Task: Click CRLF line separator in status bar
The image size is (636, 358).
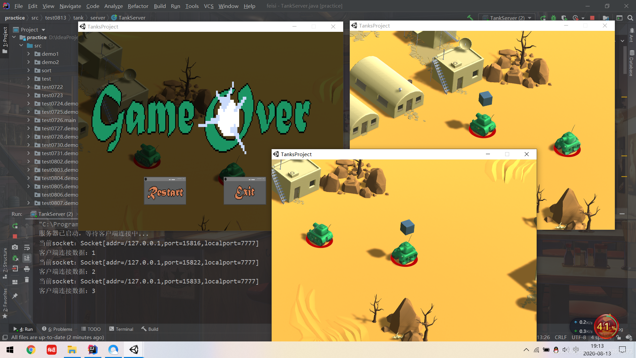Action: click(x=560, y=337)
